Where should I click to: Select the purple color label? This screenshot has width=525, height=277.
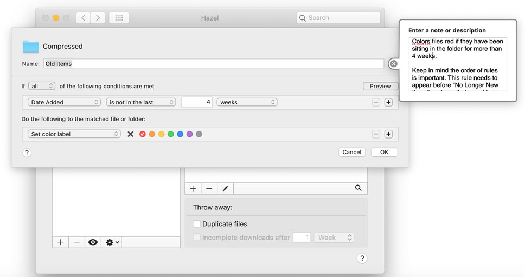pos(189,134)
